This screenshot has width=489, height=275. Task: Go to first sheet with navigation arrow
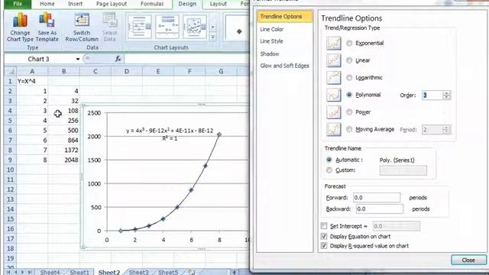coord(8,272)
